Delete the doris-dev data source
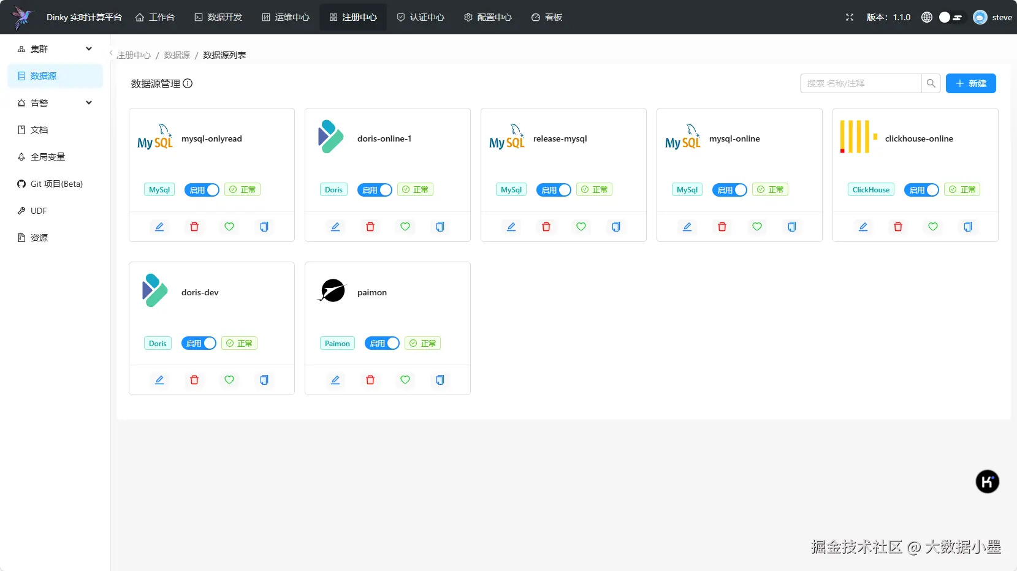The height and width of the screenshot is (571, 1017). [194, 380]
